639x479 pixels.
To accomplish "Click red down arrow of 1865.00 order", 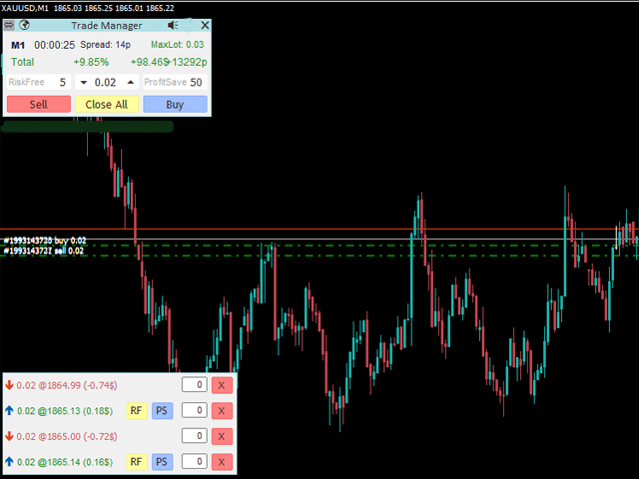I will pyautogui.click(x=9, y=436).
